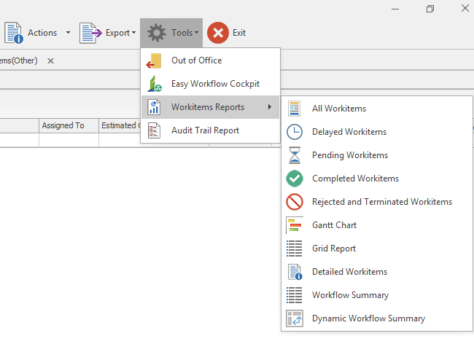Open Workflow Summary report
The image size is (474, 360).
(x=350, y=295)
